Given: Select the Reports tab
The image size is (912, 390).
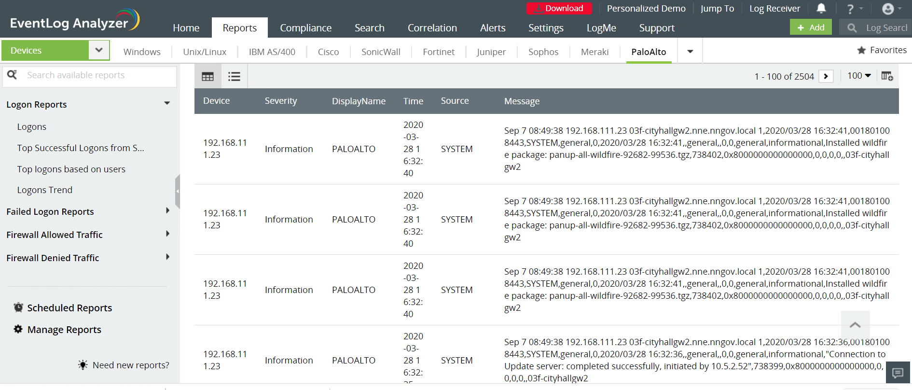Looking at the screenshot, I should pos(240,28).
